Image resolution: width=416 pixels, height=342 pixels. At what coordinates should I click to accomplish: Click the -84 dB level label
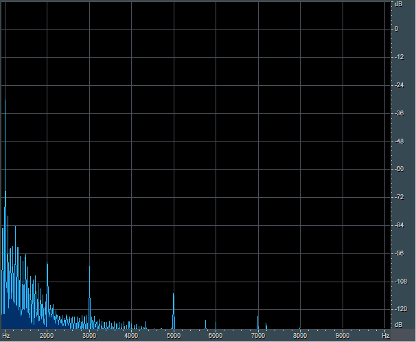399,225
